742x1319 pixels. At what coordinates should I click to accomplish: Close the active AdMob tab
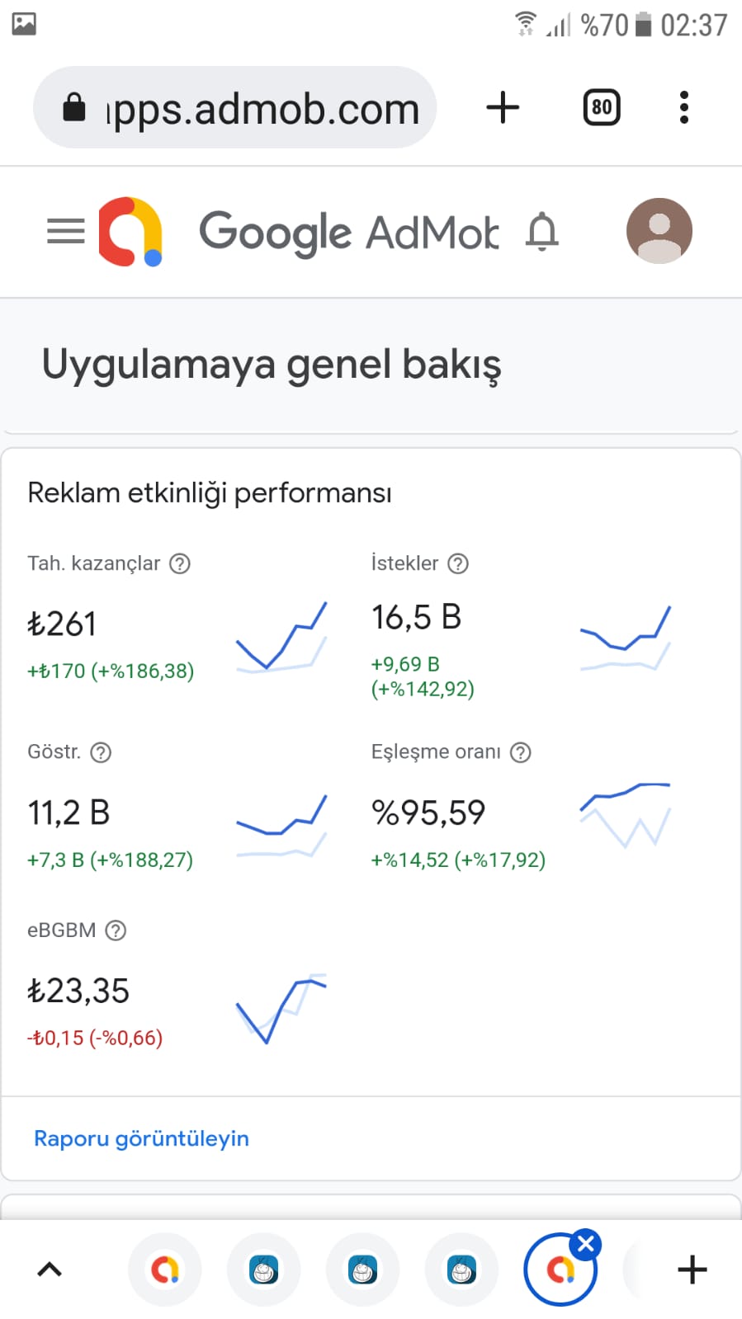[x=586, y=1244]
